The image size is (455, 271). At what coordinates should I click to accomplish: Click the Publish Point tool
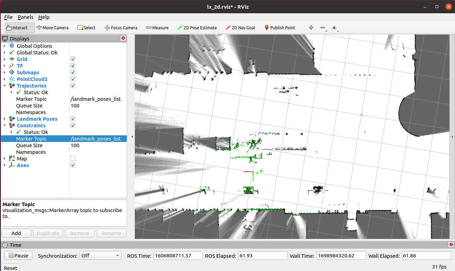279,28
